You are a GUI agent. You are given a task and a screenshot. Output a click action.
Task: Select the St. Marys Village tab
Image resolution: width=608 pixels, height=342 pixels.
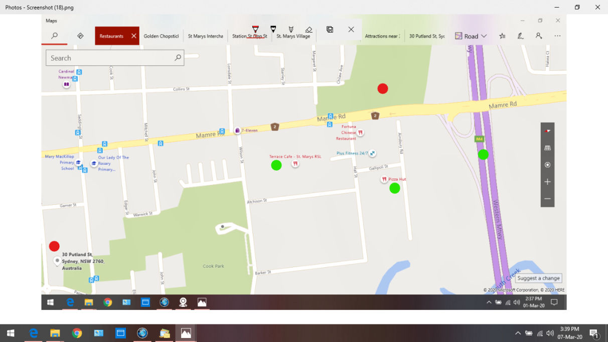tap(293, 36)
